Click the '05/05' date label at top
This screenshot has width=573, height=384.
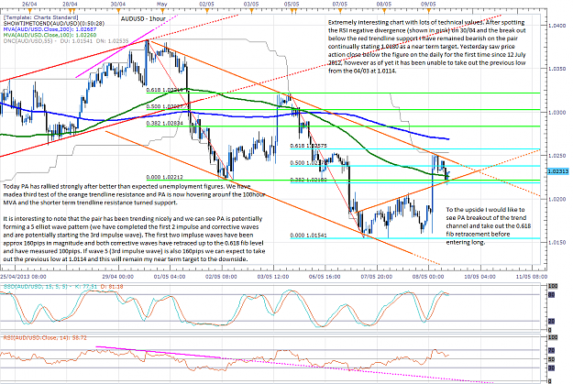point(292,4)
